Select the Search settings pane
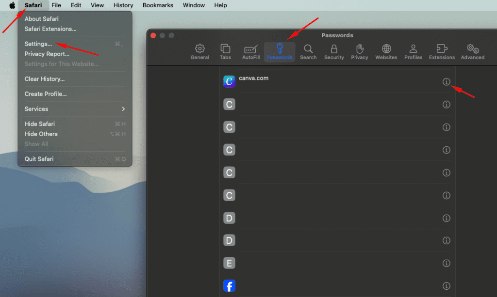 click(308, 52)
